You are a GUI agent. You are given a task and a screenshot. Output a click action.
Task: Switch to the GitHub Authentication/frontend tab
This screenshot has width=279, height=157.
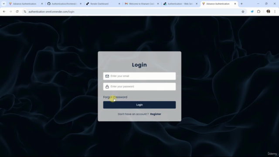(x=64, y=4)
